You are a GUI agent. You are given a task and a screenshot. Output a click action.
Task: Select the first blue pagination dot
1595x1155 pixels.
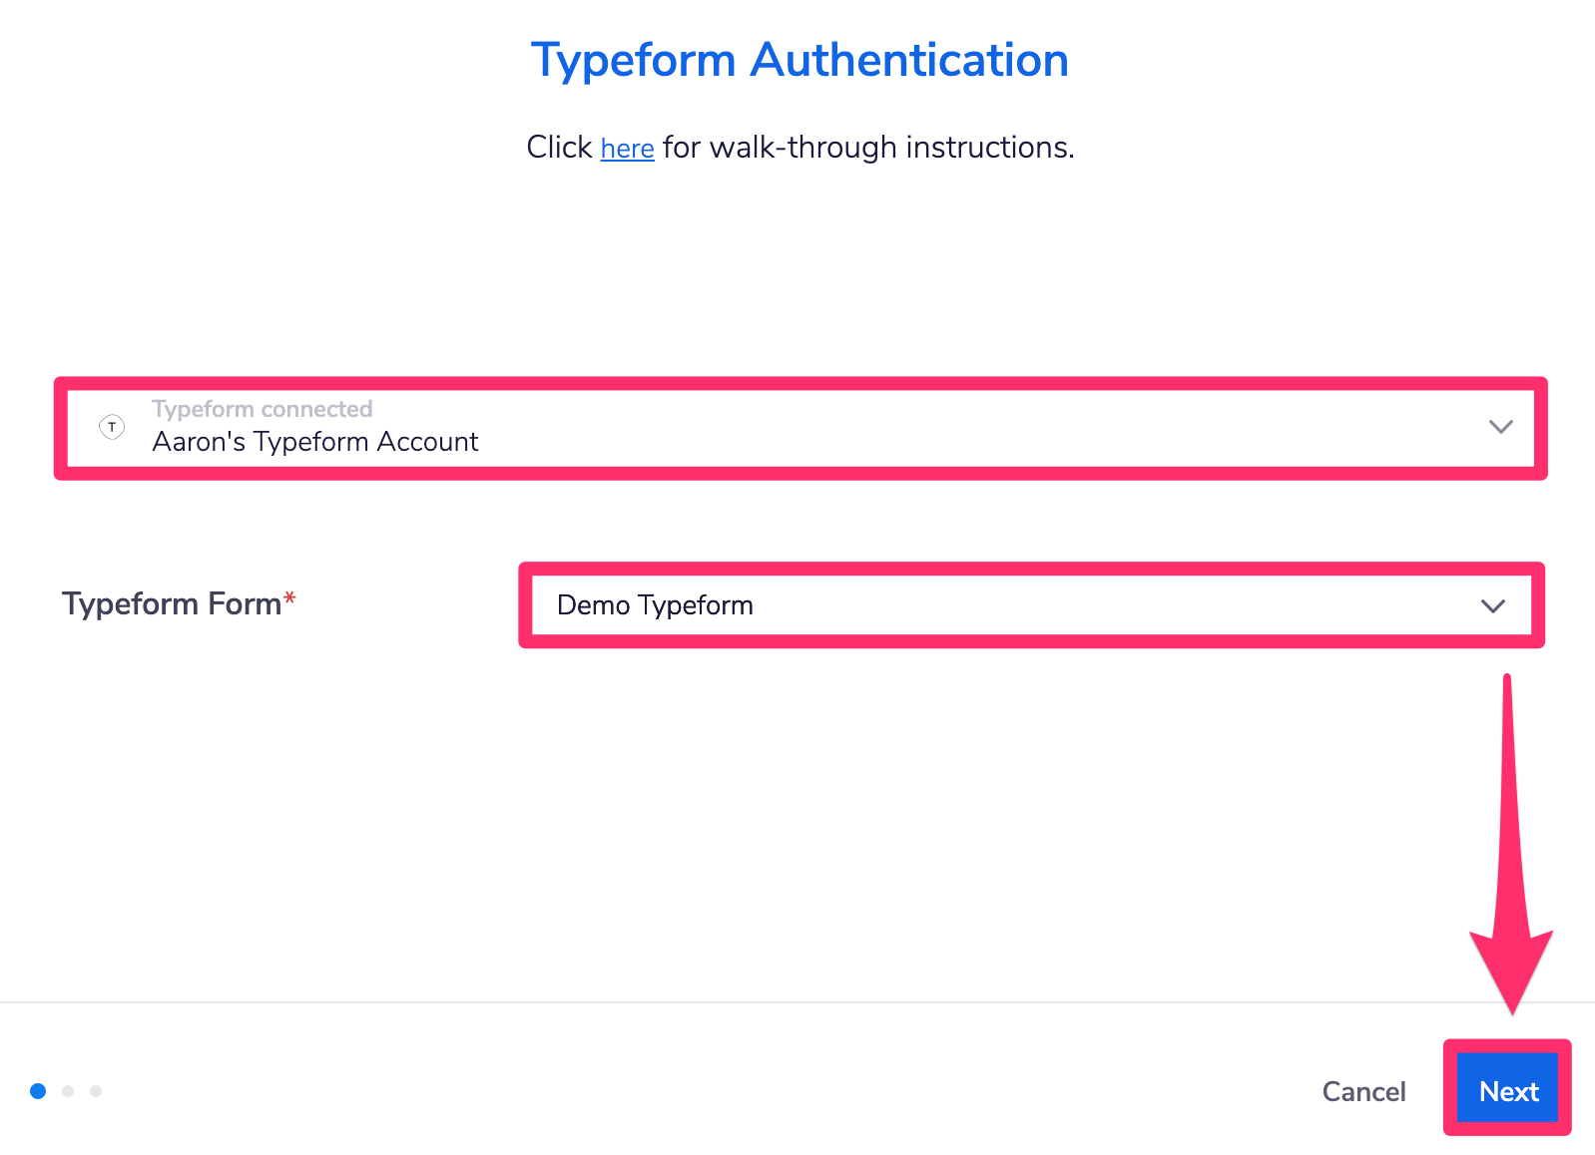[x=38, y=1091]
